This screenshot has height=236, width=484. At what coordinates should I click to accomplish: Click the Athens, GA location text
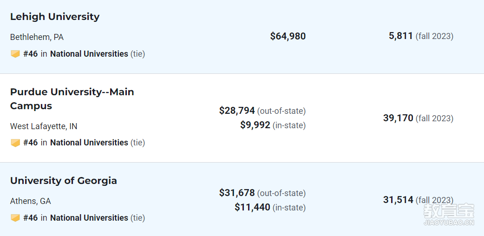click(x=31, y=202)
